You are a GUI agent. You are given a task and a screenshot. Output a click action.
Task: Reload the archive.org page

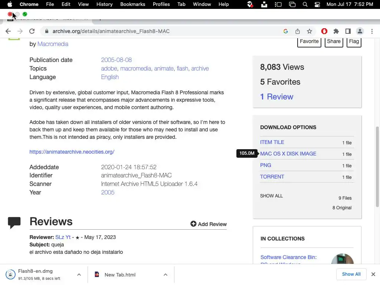coord(32,31)
